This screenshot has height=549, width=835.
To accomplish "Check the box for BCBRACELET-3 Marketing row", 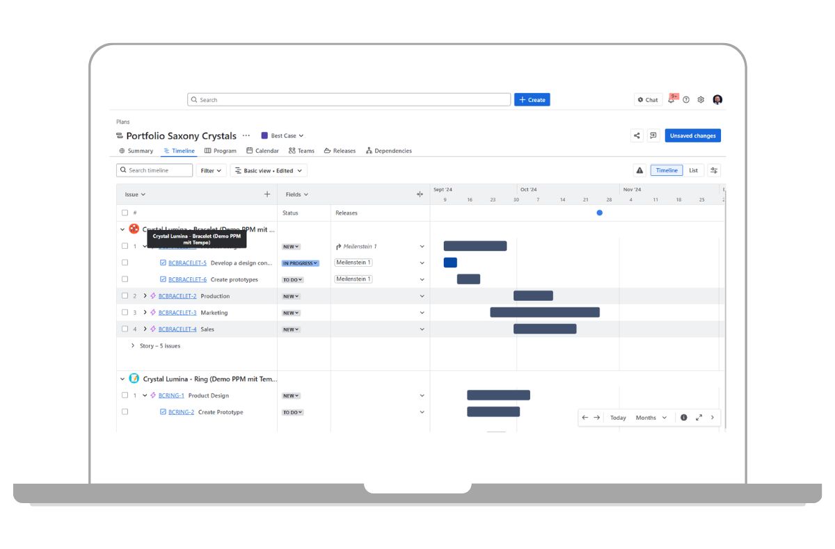I will [125, 313].
